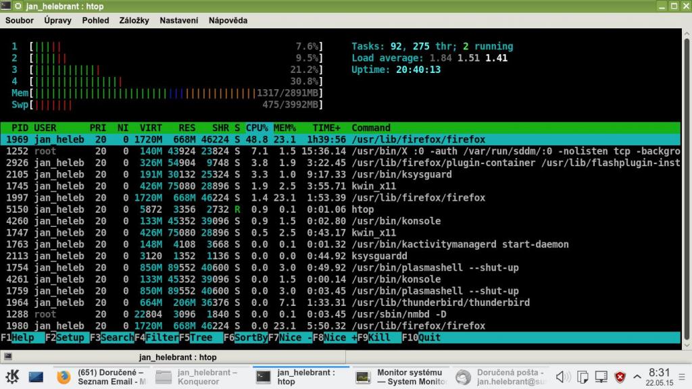This screenshot has height=389, width=692.
Task: Open the Nastavení menu
Action: [x=179, y=20]
